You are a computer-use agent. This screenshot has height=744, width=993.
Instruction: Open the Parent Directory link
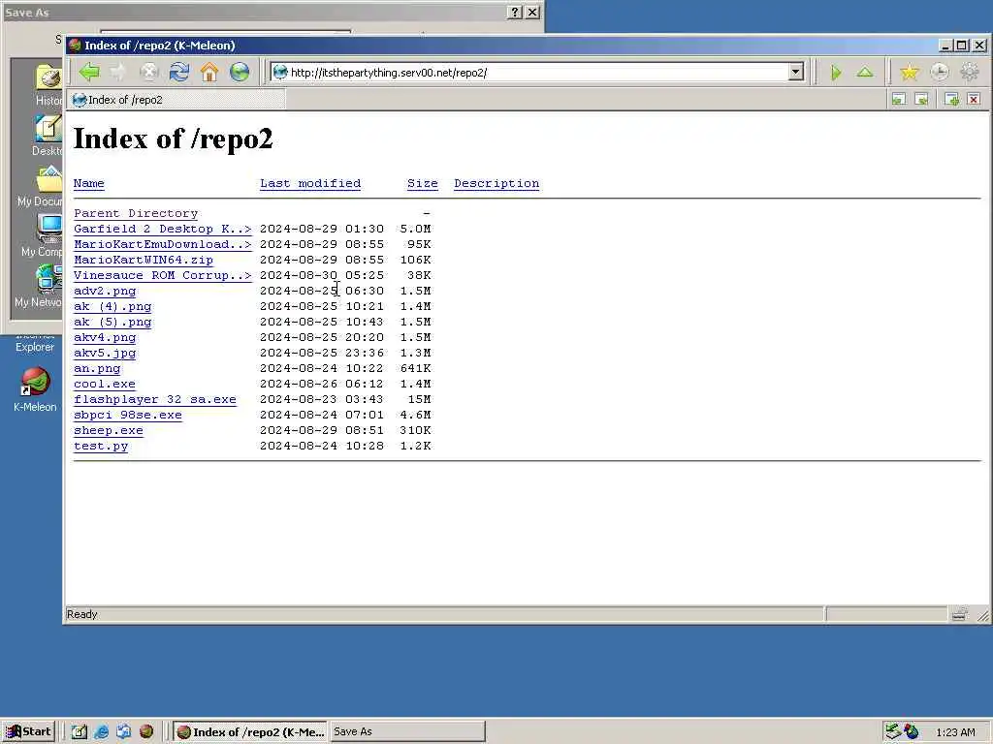[x=136, y=213]
